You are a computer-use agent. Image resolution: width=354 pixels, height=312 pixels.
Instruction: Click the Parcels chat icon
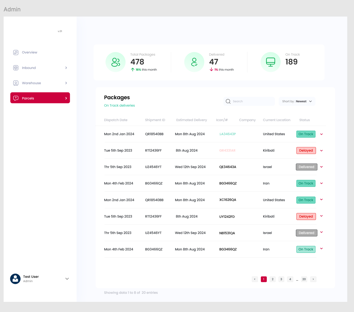[16, 98]
